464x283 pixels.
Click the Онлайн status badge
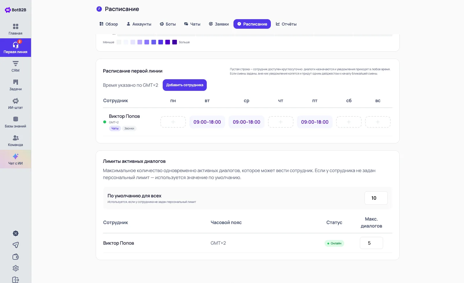coord(334,243)
